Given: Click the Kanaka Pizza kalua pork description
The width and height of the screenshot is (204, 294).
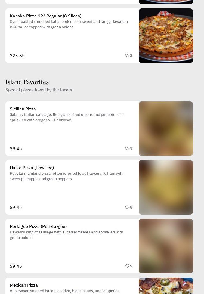Looking at the screenshot, I should coord(69,24).
